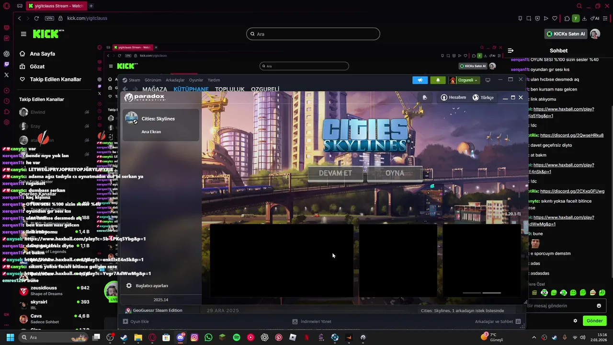Open the Yardım menu in Steam

click(x=214, y=80)
